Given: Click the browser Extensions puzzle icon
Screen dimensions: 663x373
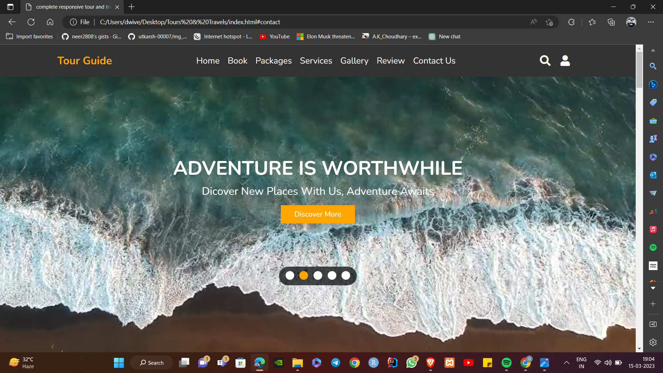Looking at the screenshot, I should click(571, 22).
